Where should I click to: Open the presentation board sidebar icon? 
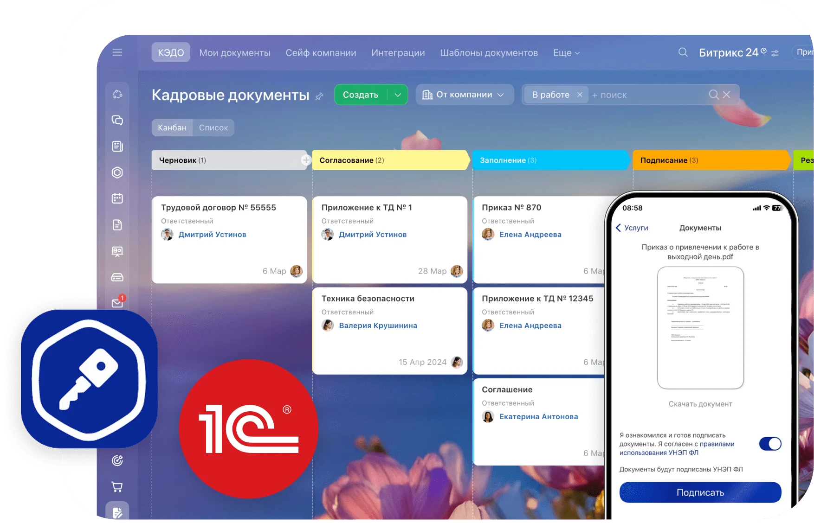click(117, 251)
